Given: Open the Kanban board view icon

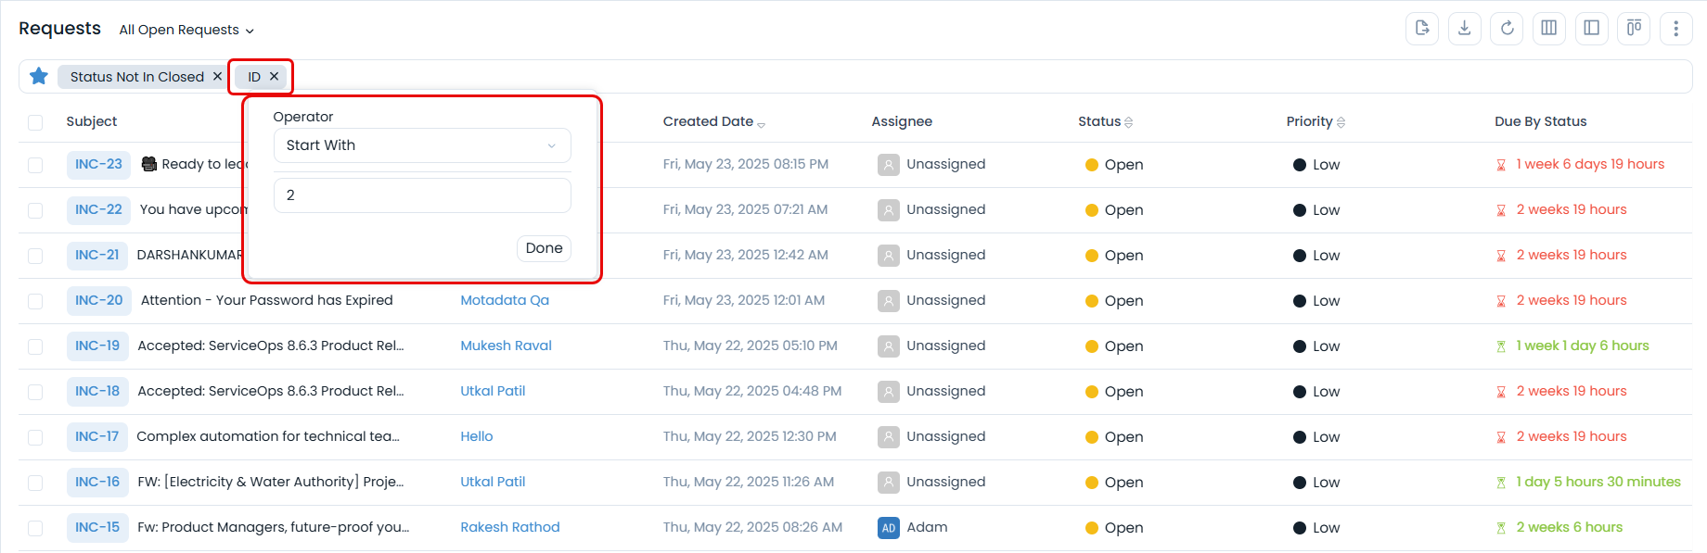Looking at the screenshot, I should [1634, 28].
